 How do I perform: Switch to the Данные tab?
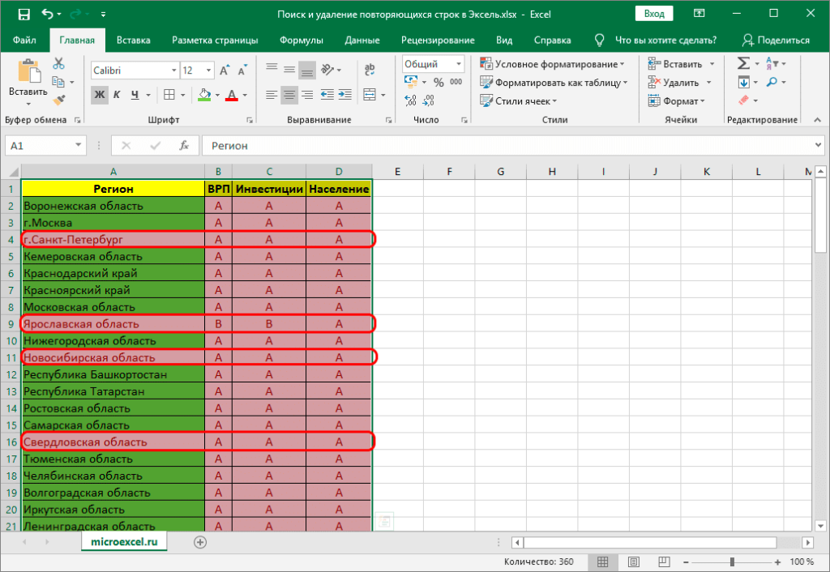click(362, 41)
